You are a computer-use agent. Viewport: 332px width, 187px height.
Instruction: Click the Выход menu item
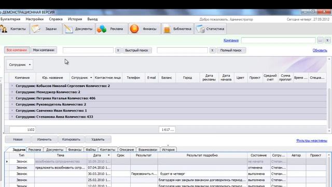tap(92, 19)
